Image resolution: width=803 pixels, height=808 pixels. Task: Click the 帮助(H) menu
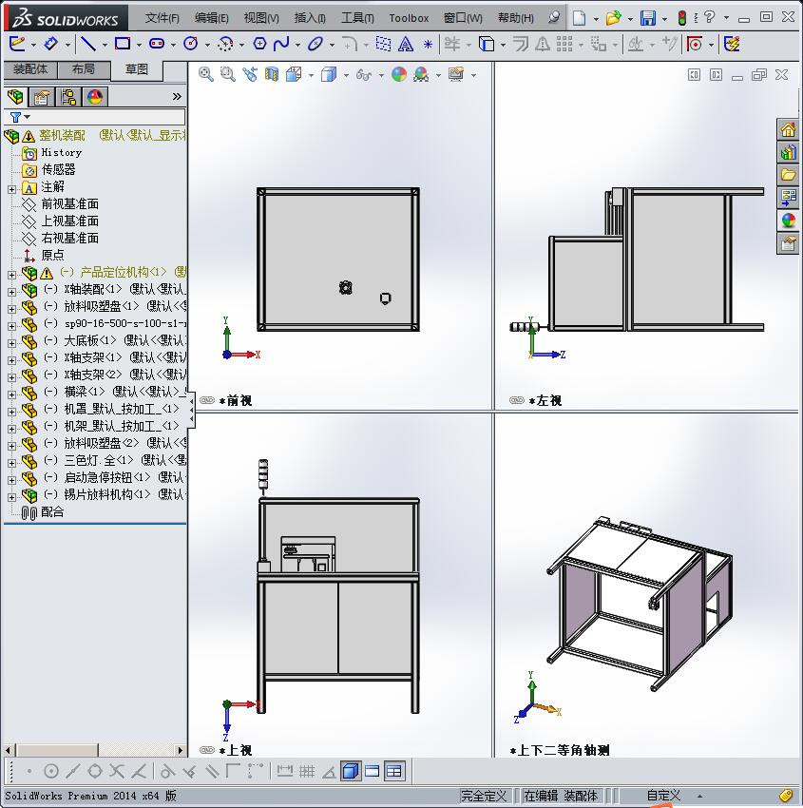coord(516,18)
